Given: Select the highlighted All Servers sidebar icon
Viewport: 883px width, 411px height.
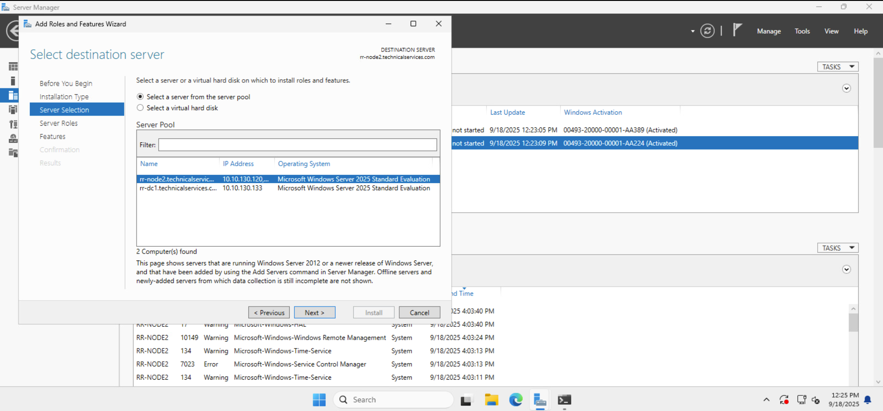Looking at the screenshot, I should coord(13,95).
